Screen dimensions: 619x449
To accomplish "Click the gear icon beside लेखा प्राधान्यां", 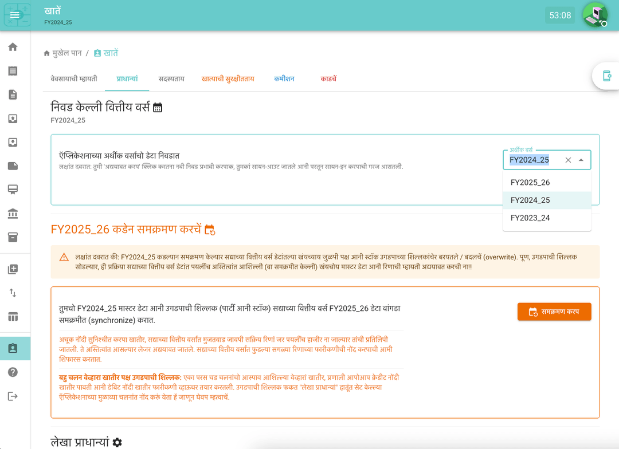I will coord(117,442).
